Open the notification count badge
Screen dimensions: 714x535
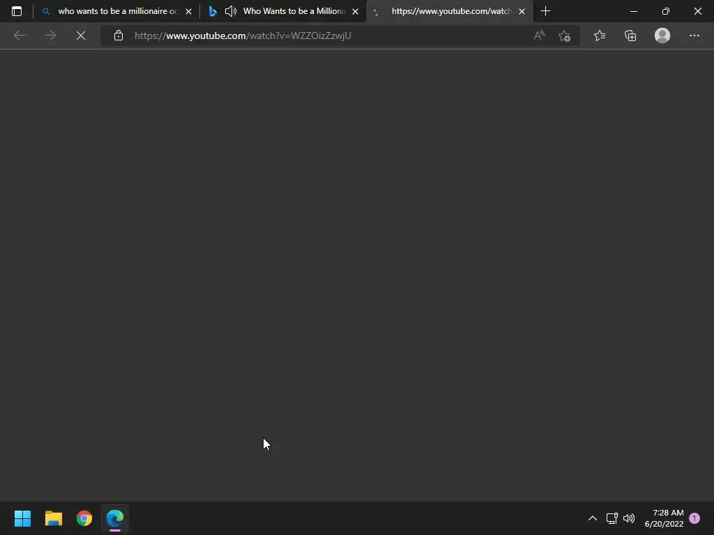coord(694,518)
